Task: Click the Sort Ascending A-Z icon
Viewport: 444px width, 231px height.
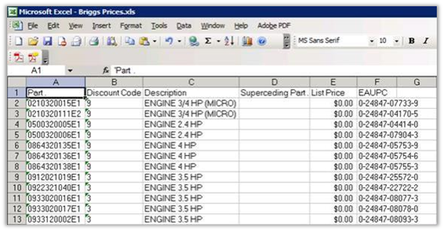Action: [x=229, y=42]
